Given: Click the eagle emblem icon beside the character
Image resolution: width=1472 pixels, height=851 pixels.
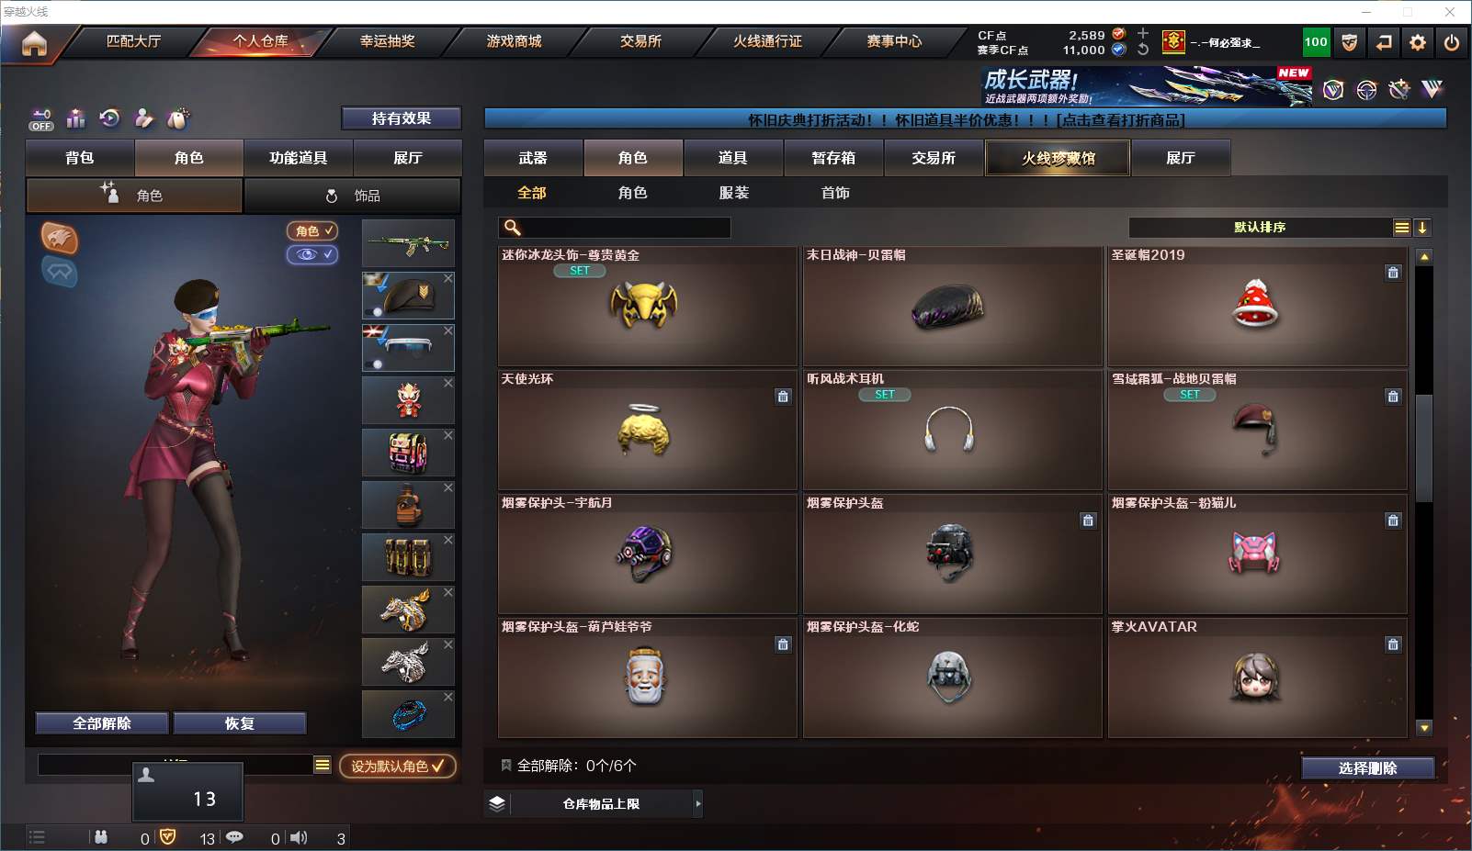Looking at the screenshot, I should pos(60,239).
